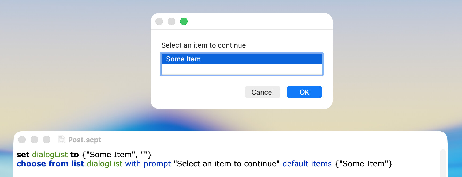The height and width of the screenshot is (177, 462).
Task: Click the "Select an item to continue" dialog prompt
Action: click(x=203, y=45)
